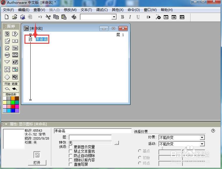Toggle Italic text style
This screenshot has width=222, height=169.
click(130, 17)
